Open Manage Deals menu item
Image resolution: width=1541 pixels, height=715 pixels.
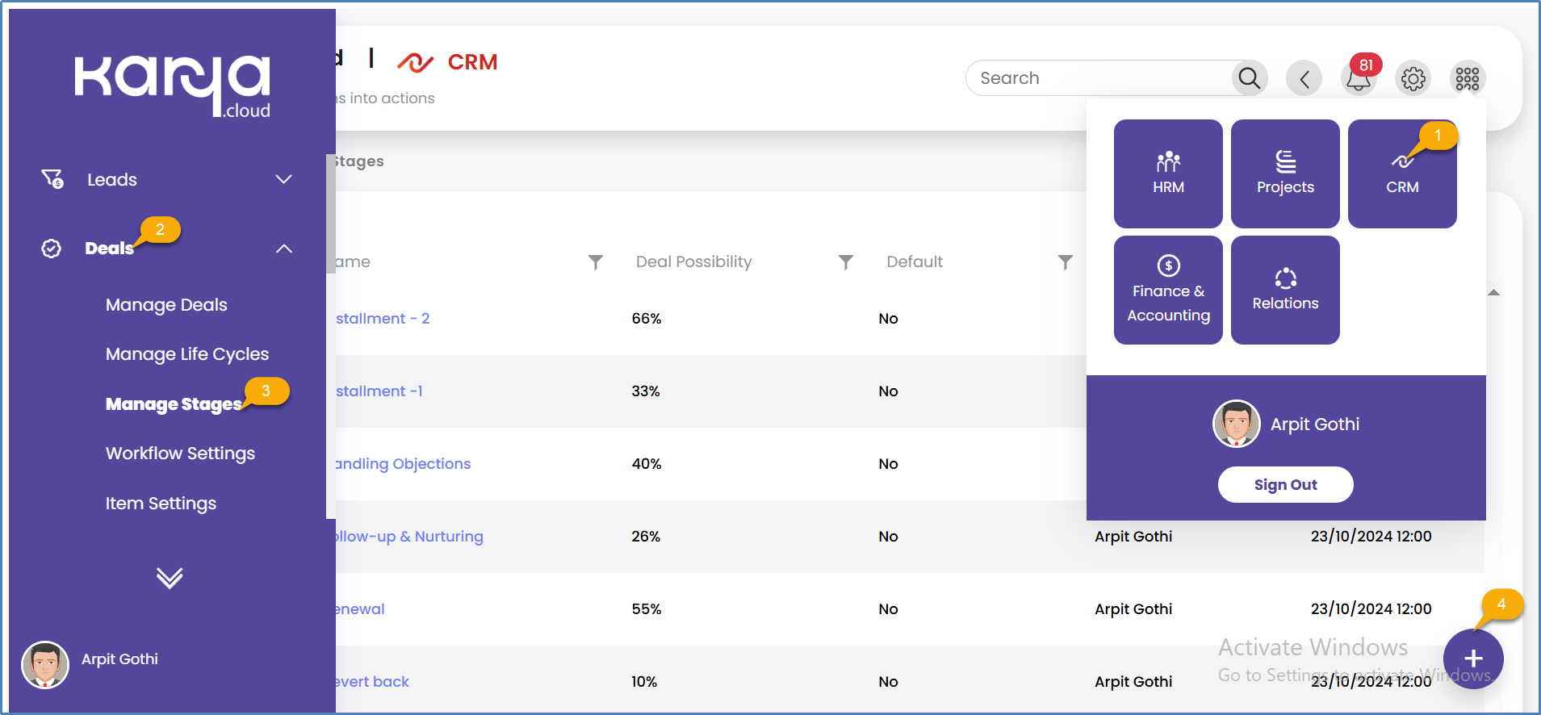(166, 305)
